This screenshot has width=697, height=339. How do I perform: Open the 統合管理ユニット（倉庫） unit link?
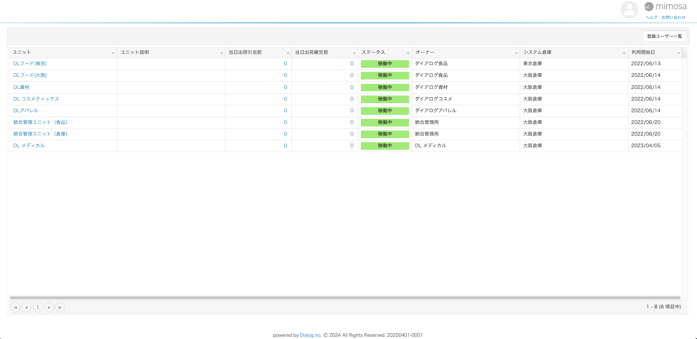(x=40, y=134)
